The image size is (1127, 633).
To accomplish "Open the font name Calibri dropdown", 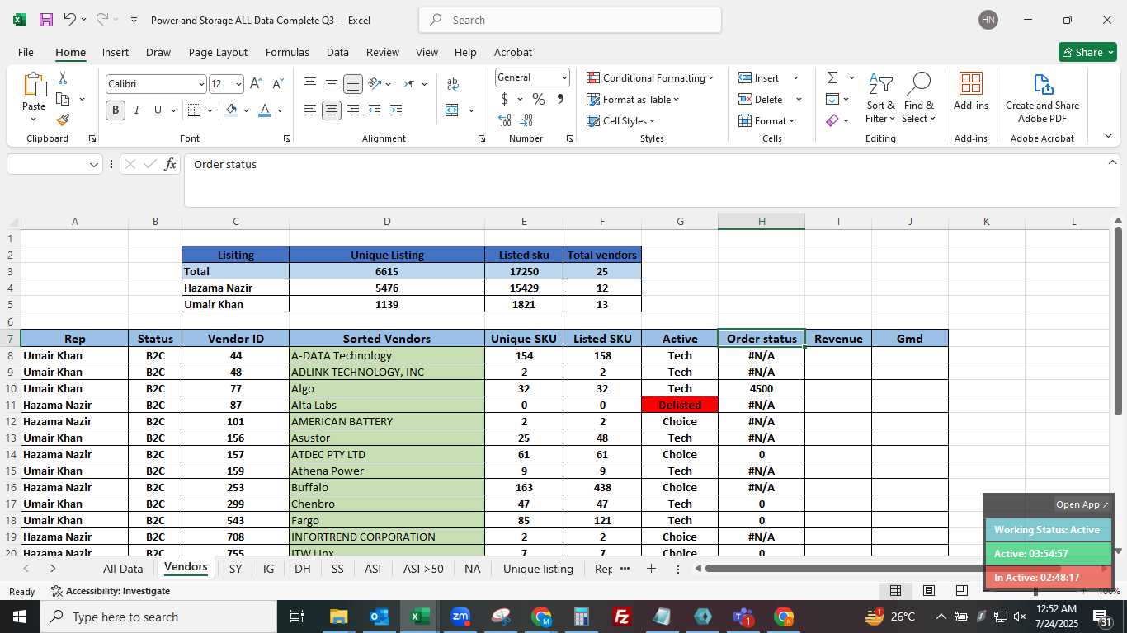I will coord(200,84).
